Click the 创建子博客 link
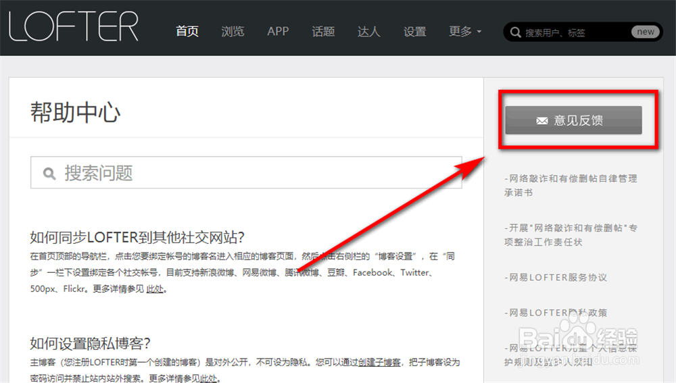 379,362
